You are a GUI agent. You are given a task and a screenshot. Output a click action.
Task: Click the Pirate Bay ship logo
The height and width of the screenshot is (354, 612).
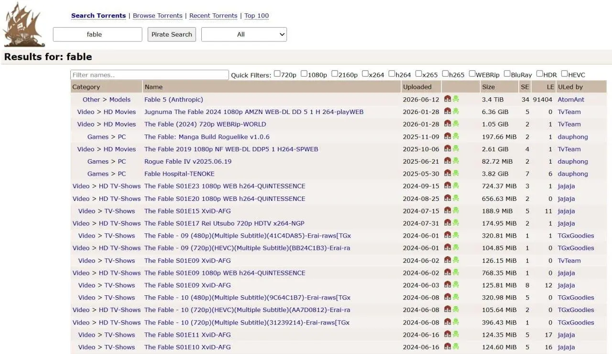tap(24, 25)
